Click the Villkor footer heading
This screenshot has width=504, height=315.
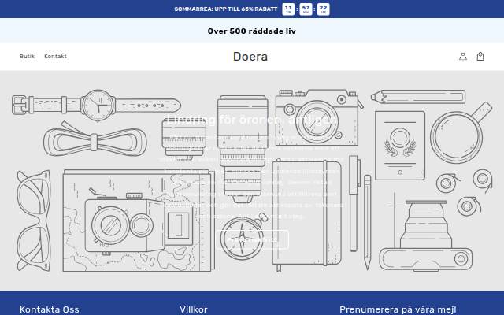(194, 309)
